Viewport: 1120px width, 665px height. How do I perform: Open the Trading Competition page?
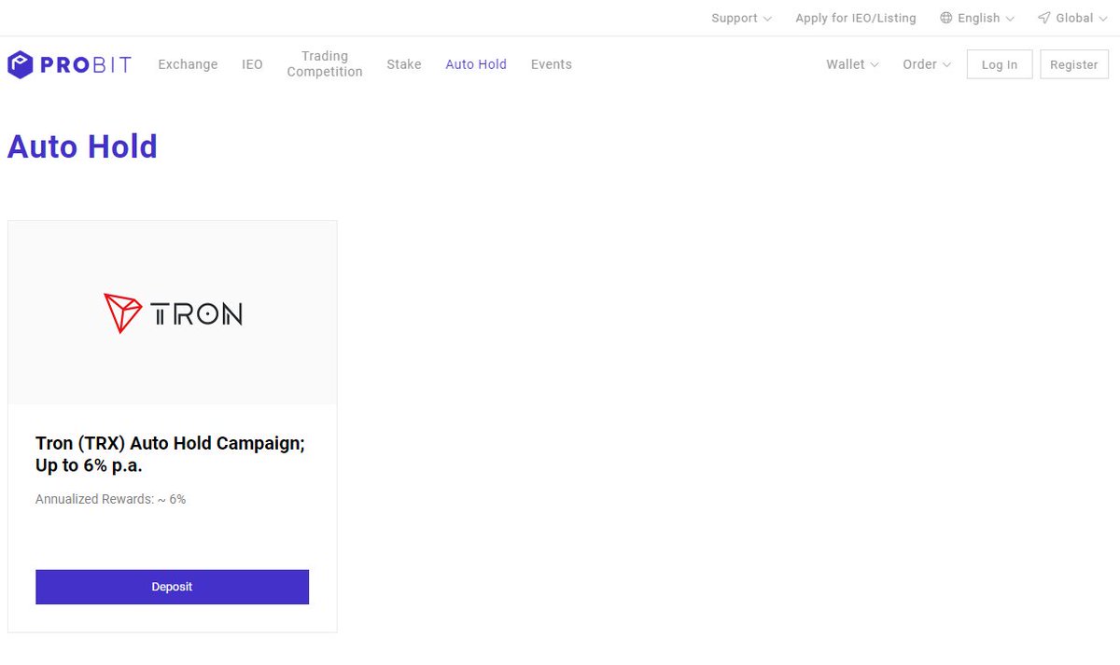(x=325, y=64)
